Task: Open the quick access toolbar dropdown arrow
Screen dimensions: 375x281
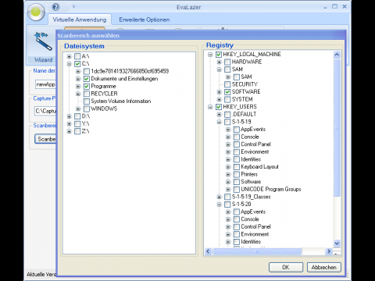Action: pos(73,6)
